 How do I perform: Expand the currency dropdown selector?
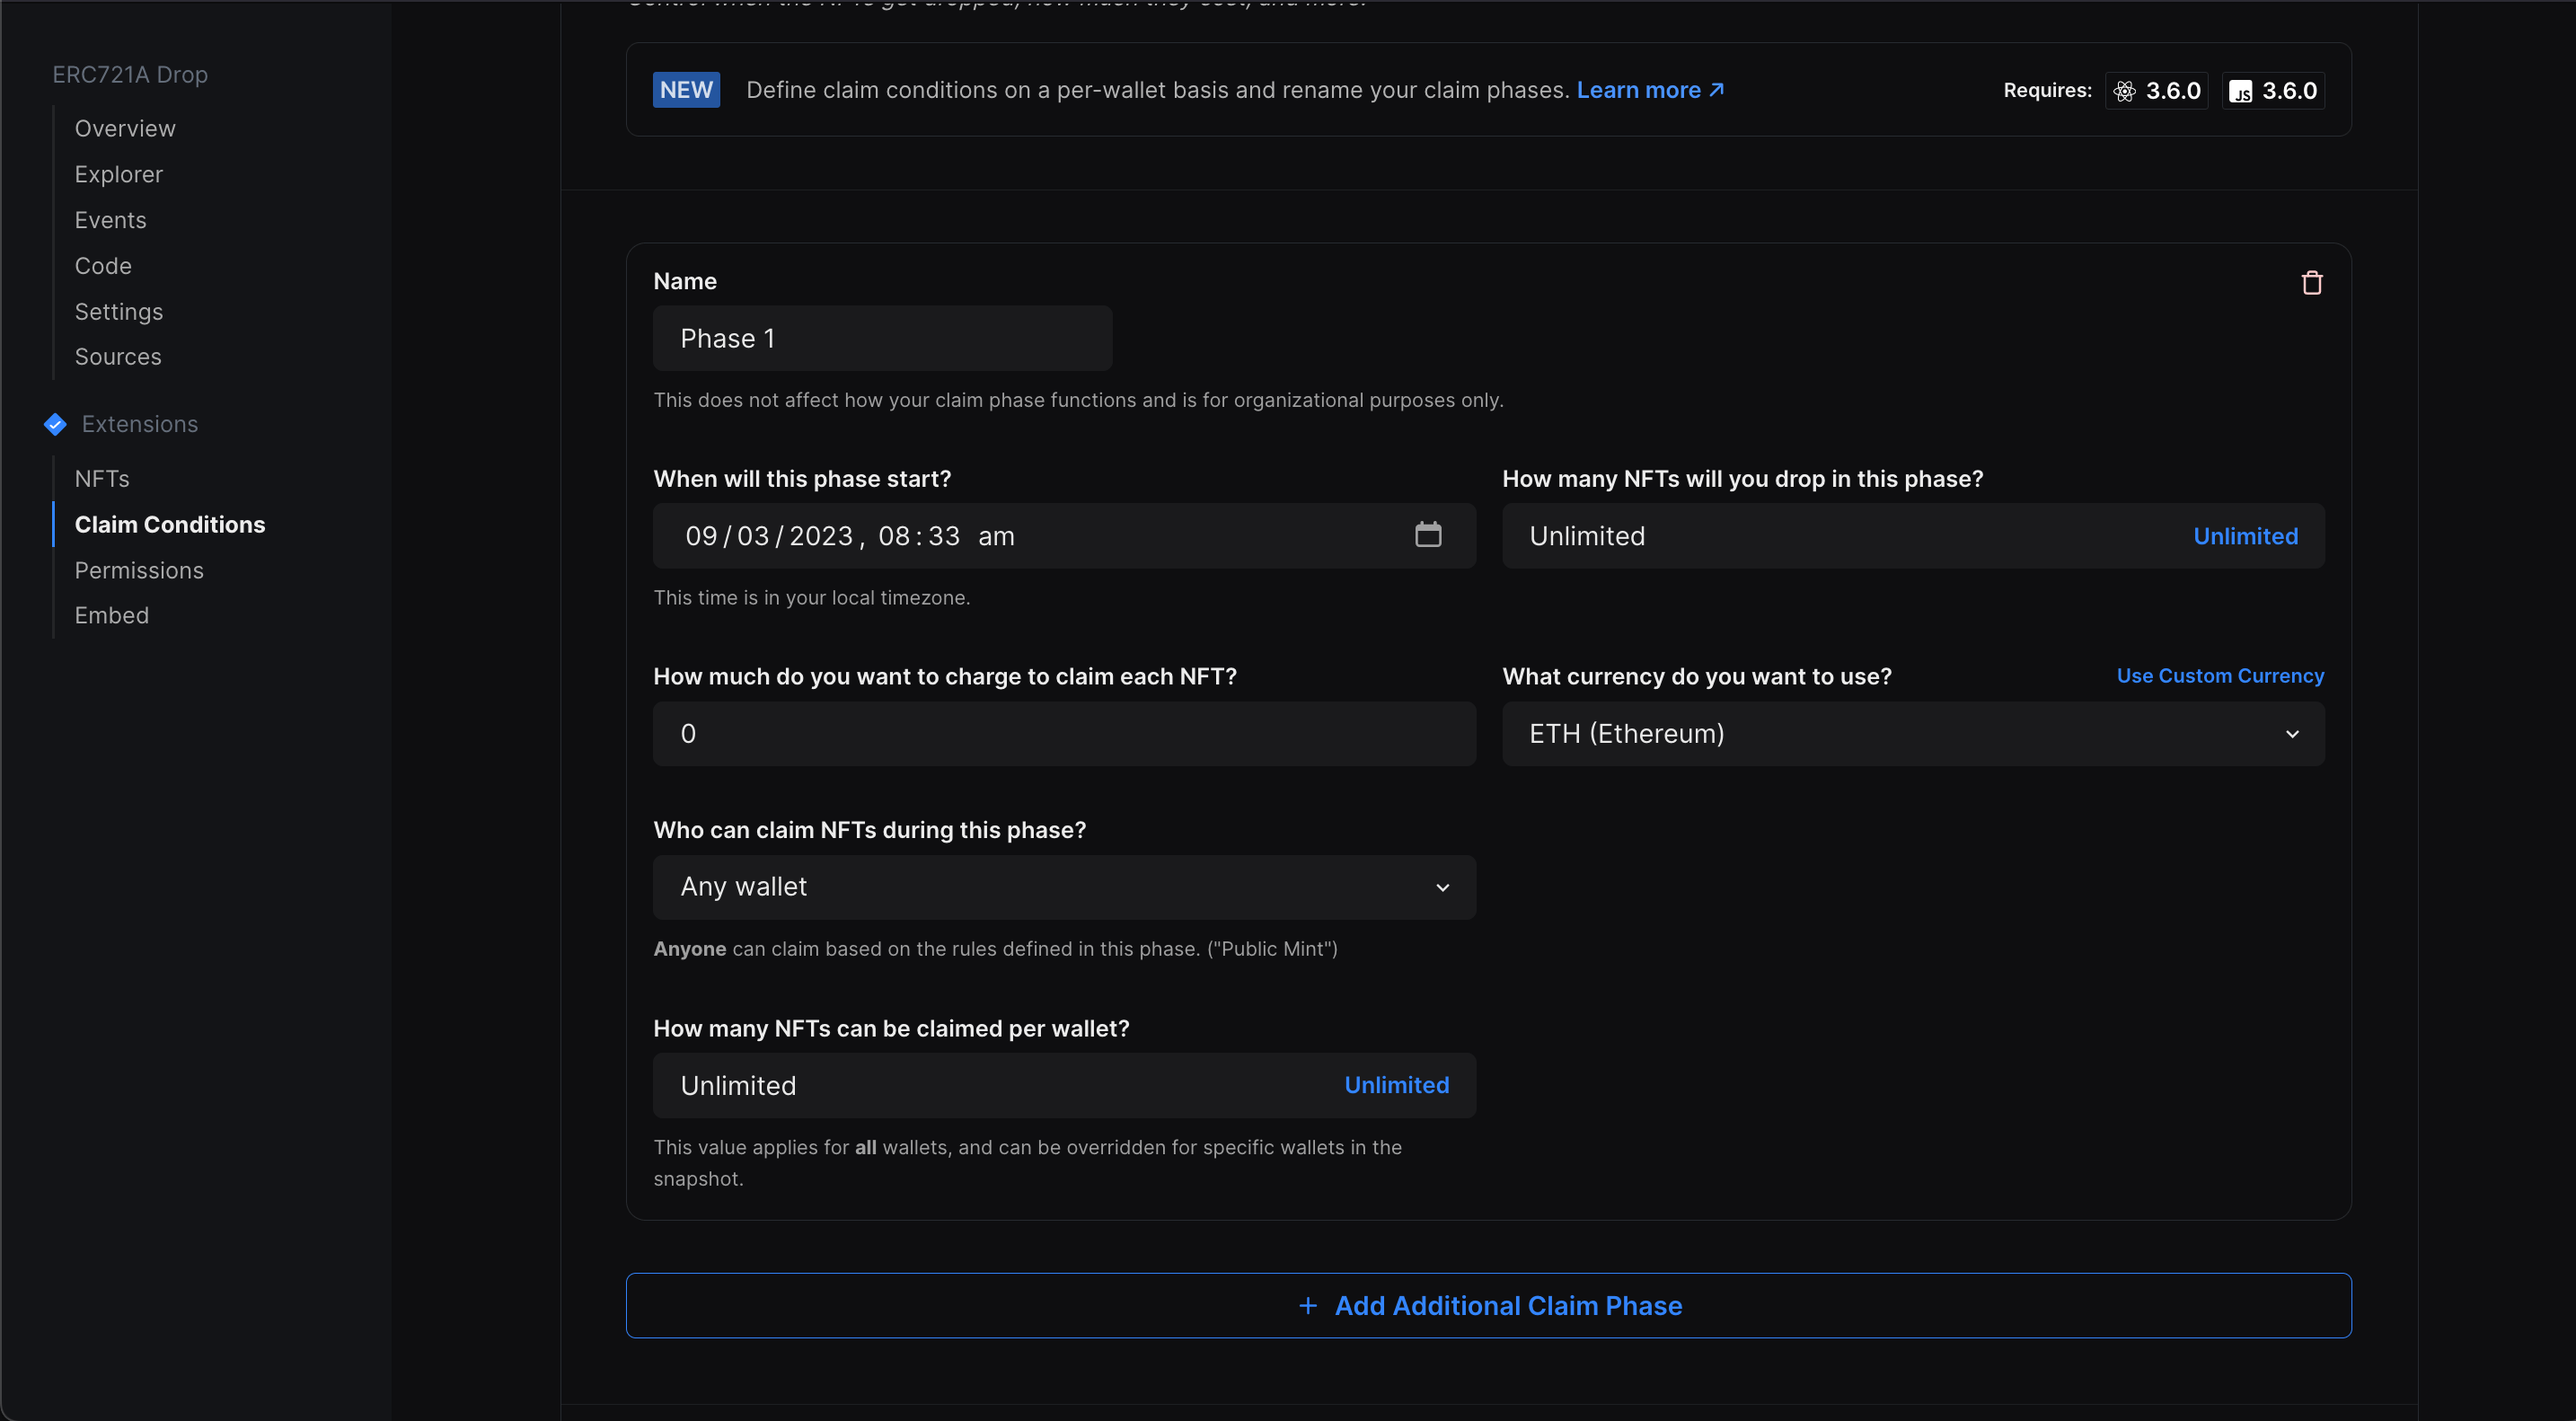(1913, 733)
